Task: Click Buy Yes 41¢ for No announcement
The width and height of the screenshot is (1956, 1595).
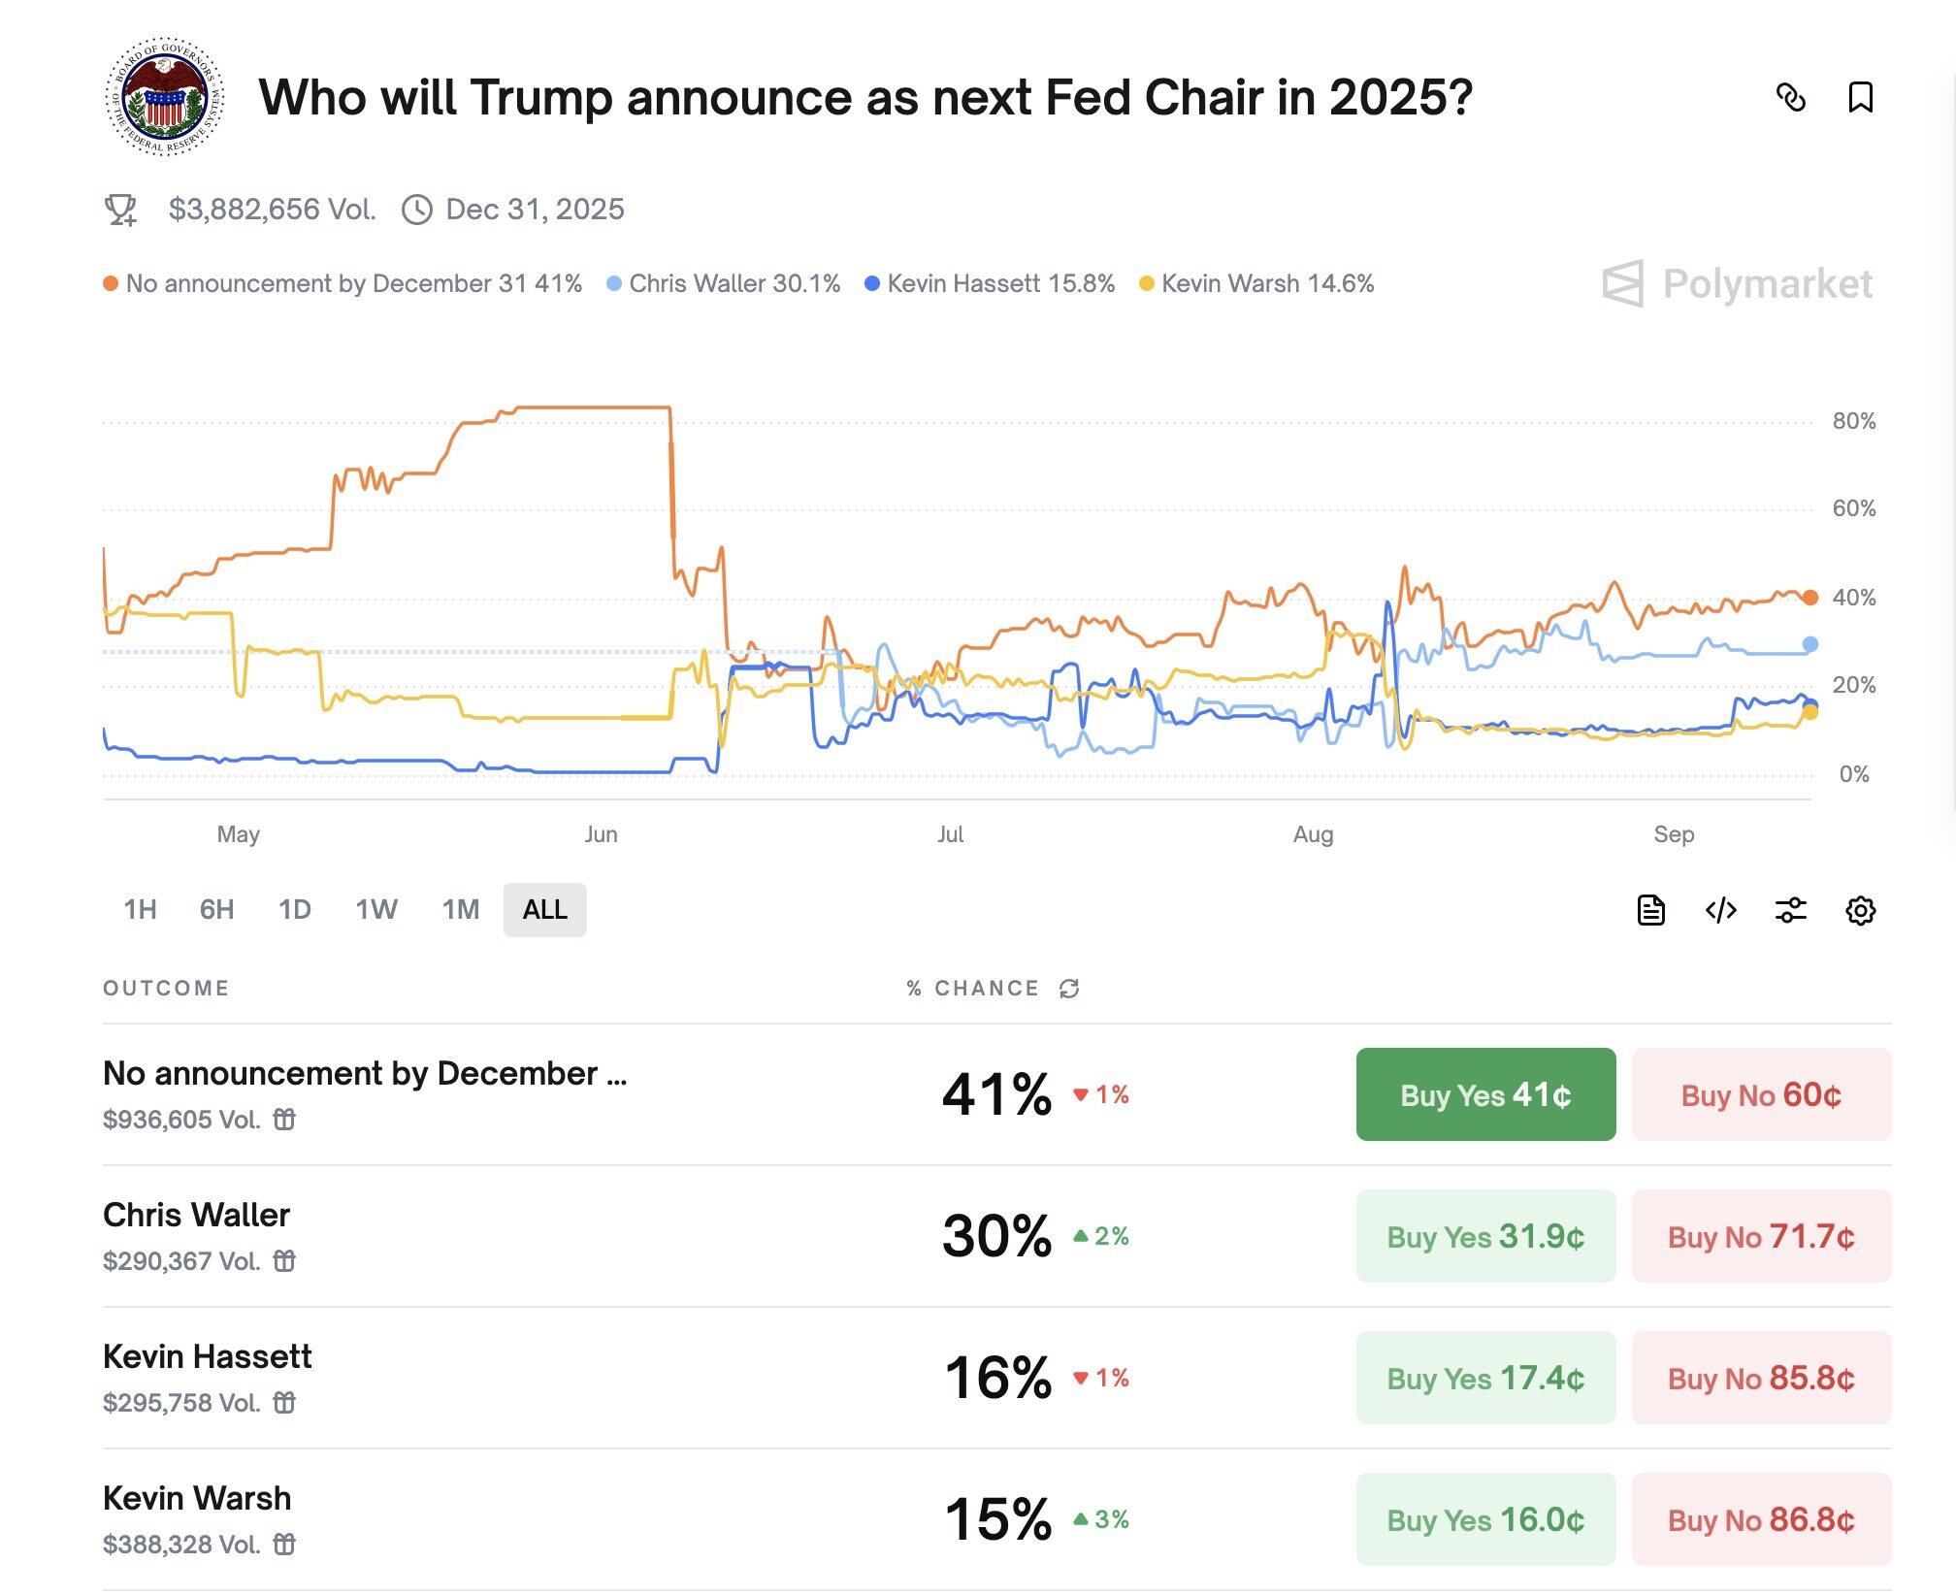Action: [x=1484, y=1094]
